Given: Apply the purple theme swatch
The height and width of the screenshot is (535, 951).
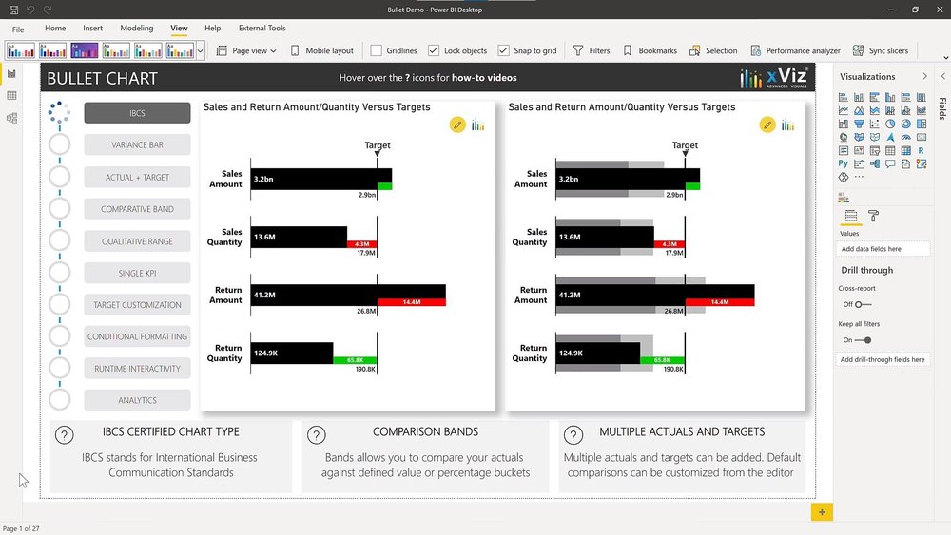Looking at the screenshot, I should 85,50.
